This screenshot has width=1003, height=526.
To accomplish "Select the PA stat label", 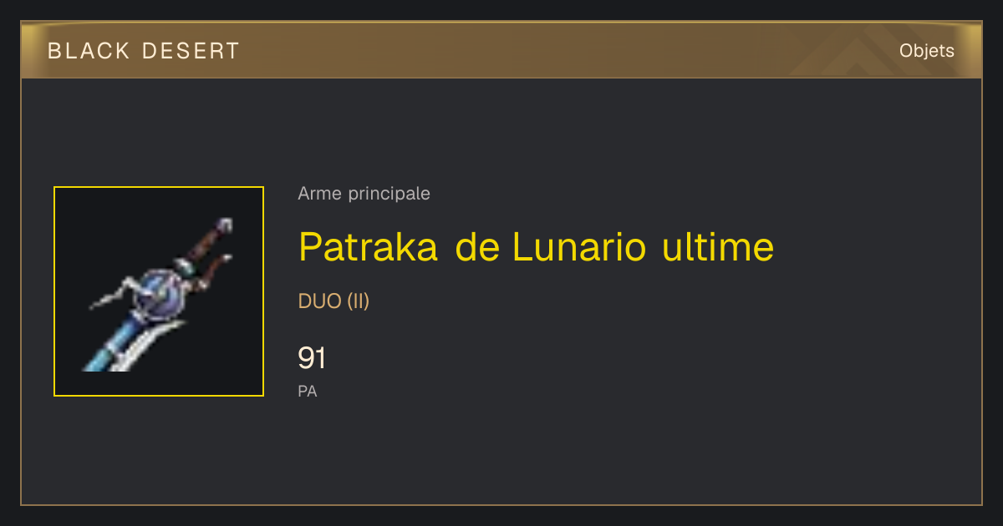I will pos(308,391).
